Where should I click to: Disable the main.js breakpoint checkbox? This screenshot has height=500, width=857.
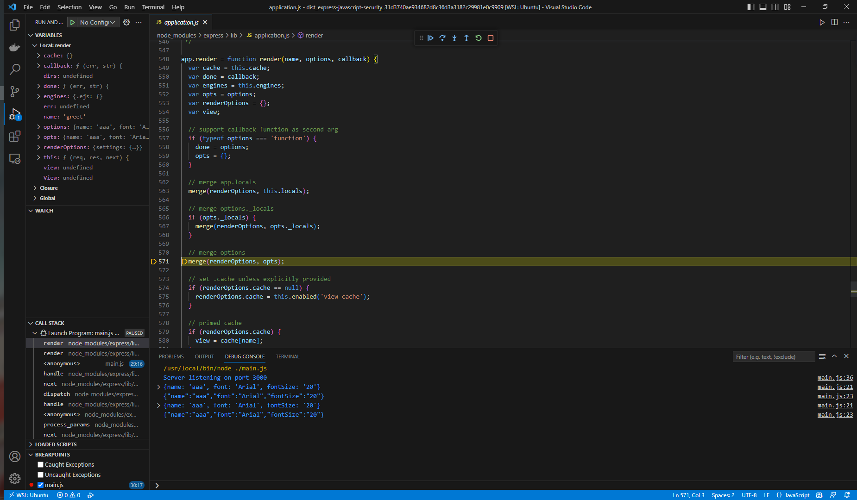(x=41, y=485)
